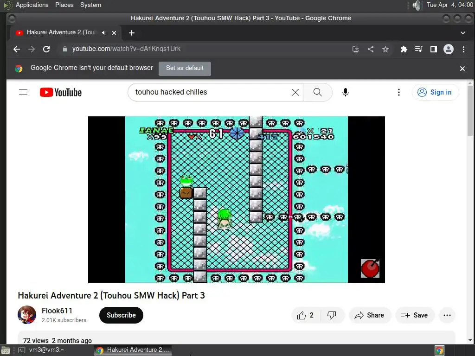Bookmark this page with the star
Image resolution: width=475 pixels, height=356 pixels.
click(385, 49)
